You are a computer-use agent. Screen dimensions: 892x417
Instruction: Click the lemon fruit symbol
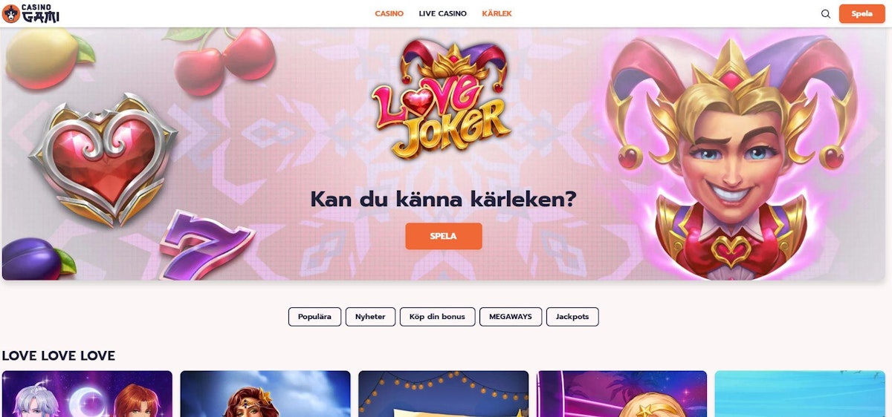(x=46, y=58)
